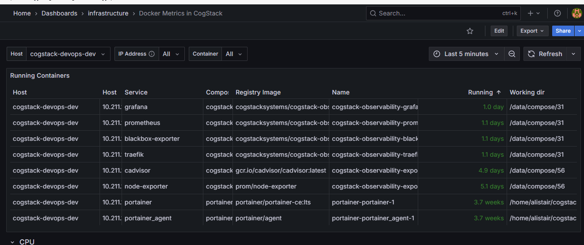Click the Running column sort arrow
The image size is (584, 245).
pos(499,92)
